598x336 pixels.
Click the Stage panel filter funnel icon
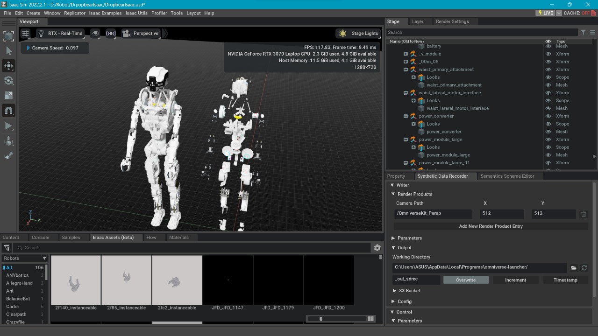[x=583, y=32]
